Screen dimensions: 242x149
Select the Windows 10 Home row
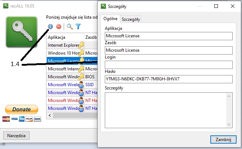pyautogui.click(x=72, y=53)
